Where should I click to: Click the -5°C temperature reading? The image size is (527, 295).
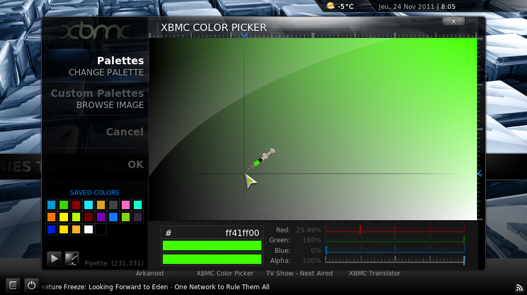pyautogui.click(x=346, y=6)
